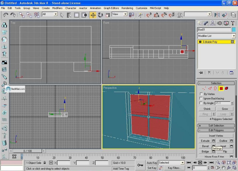Open Select by Name list tool
This screenshot has height=171, width=238.
pos(69,15)
